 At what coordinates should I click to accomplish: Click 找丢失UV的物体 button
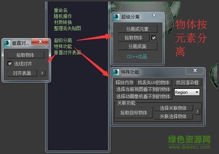click(154, 82)
